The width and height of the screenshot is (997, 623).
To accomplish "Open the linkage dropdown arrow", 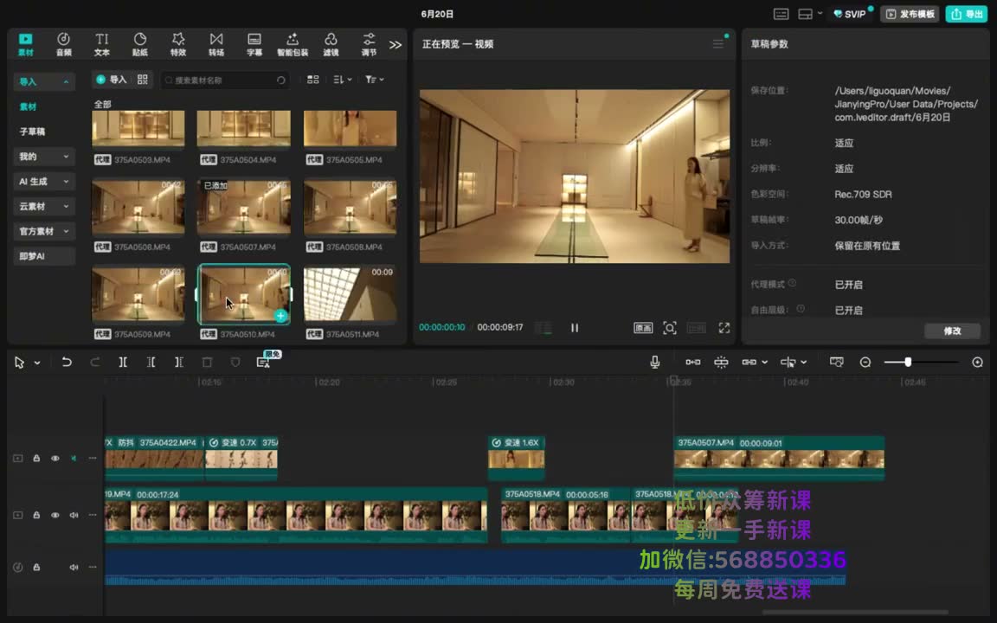I will [x=765, y=363].
